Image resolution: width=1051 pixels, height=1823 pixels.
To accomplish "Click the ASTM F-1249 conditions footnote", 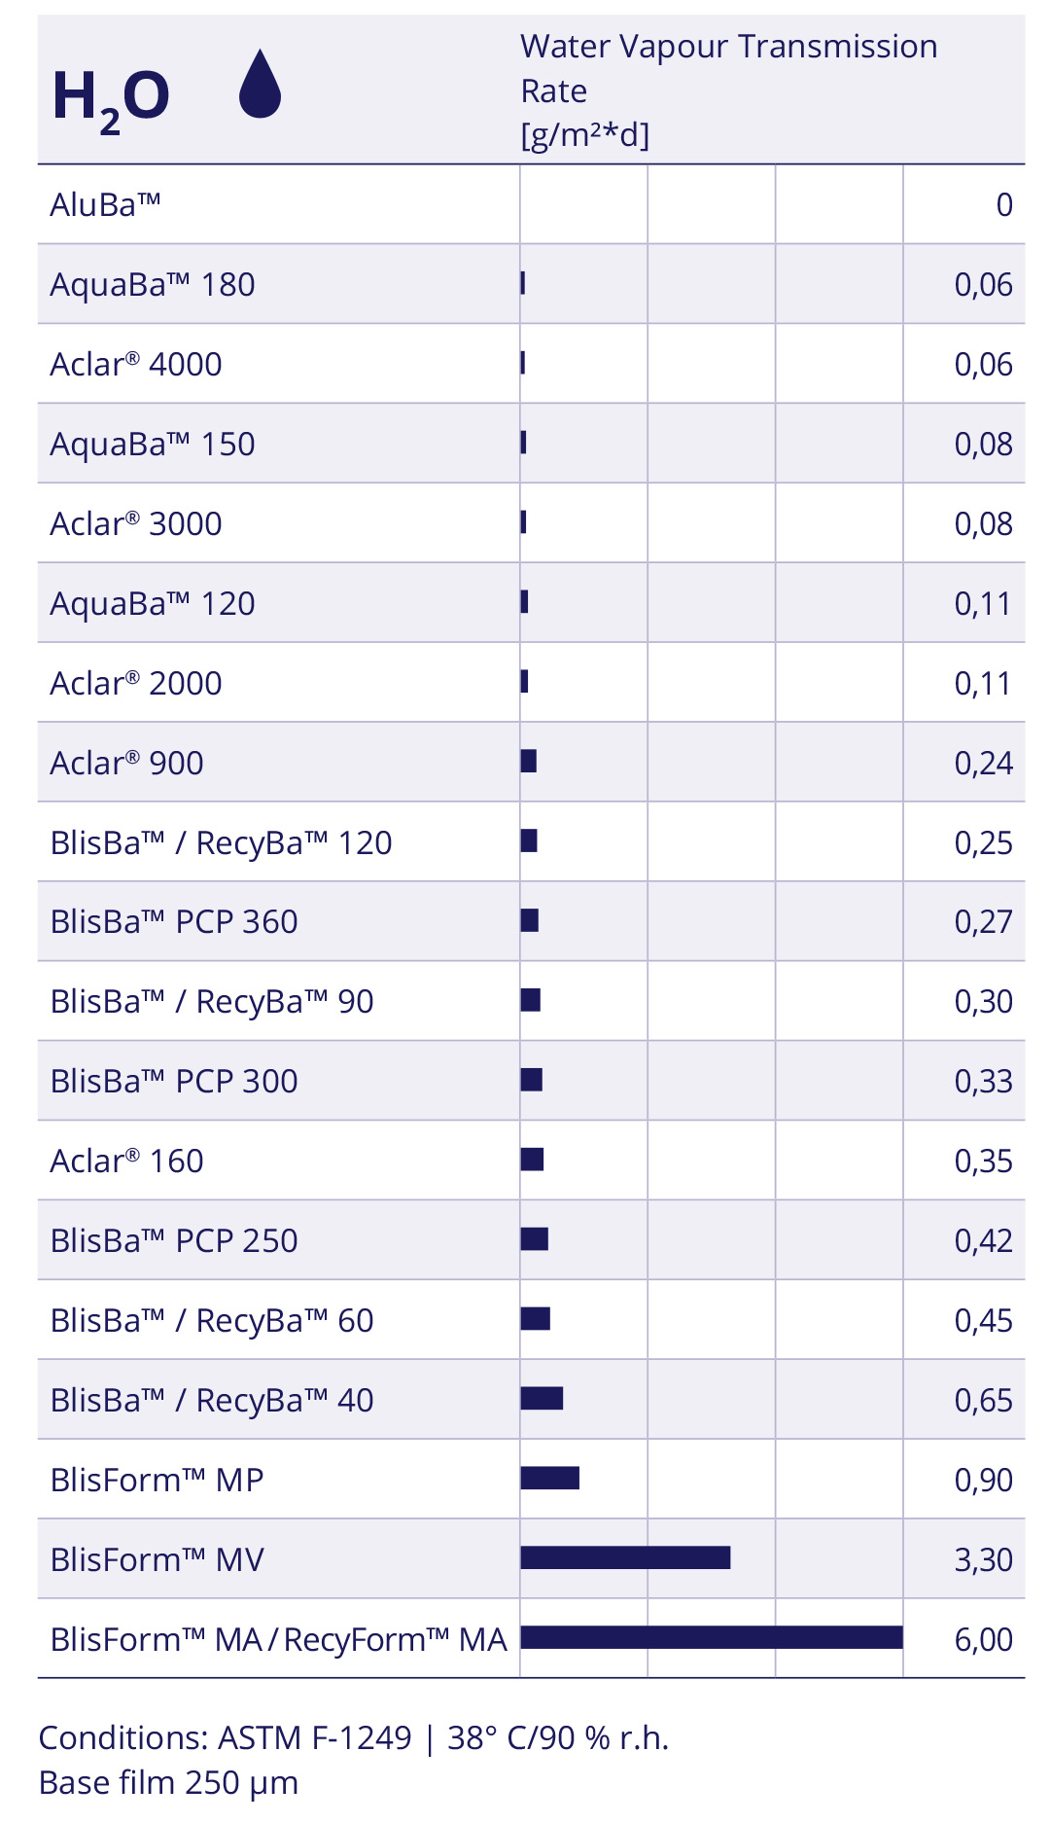I will (x=354, y=1737).
